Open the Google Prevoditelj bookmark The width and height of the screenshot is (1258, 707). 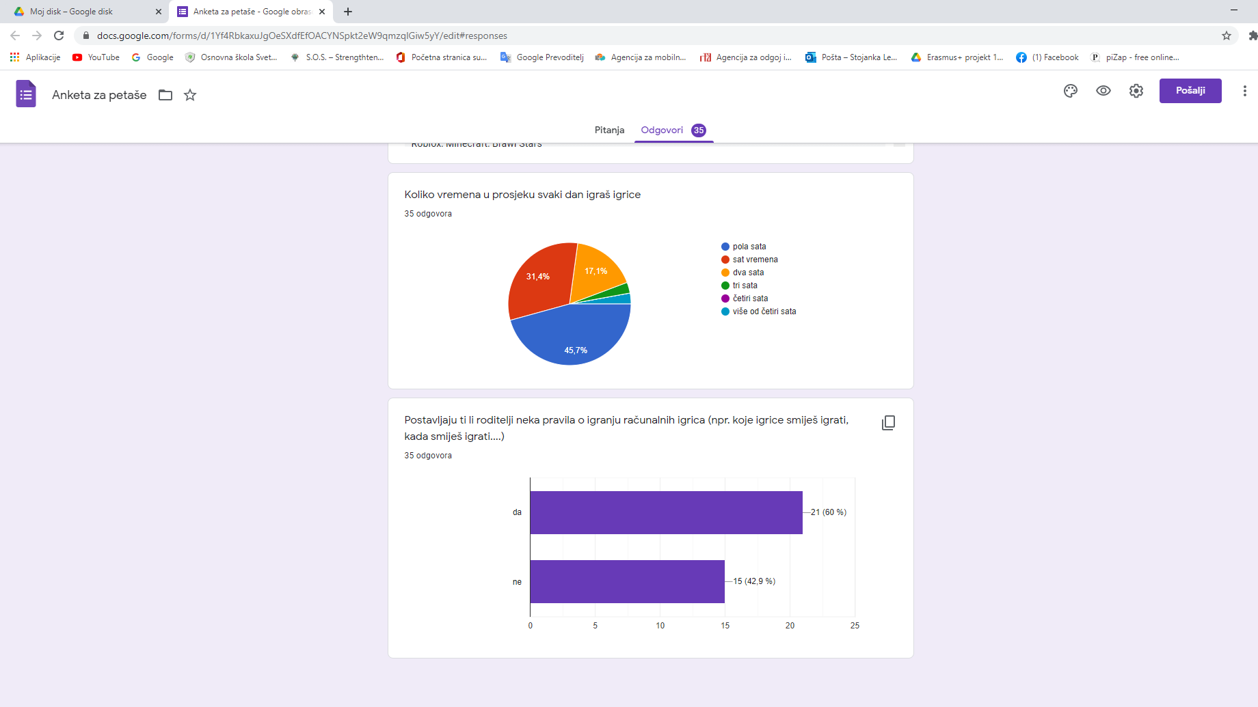[x=542, y=57]
